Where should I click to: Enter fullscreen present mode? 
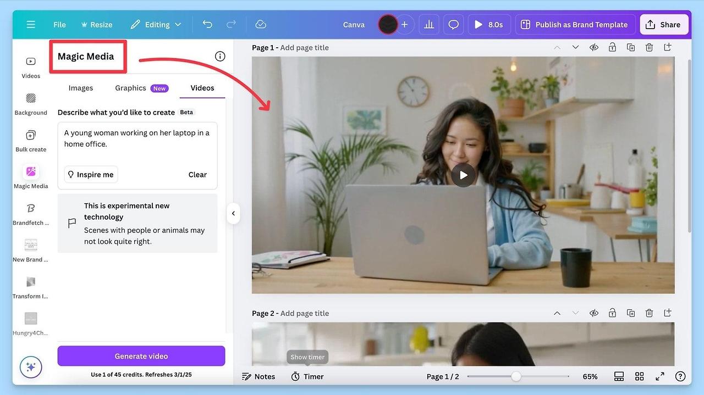[660, 376]
